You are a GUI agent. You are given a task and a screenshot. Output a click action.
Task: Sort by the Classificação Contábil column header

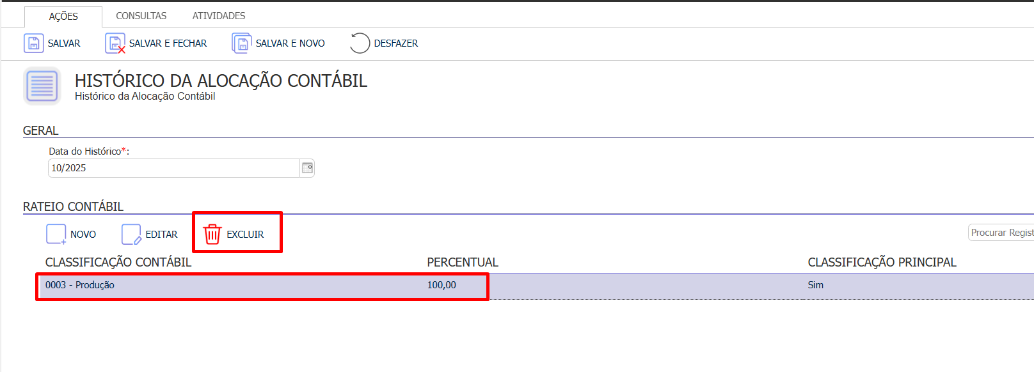pos(118,263)
